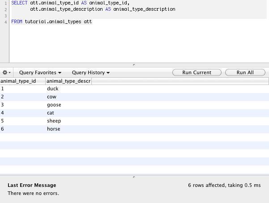Open the gear settings menu

point(7,72)
